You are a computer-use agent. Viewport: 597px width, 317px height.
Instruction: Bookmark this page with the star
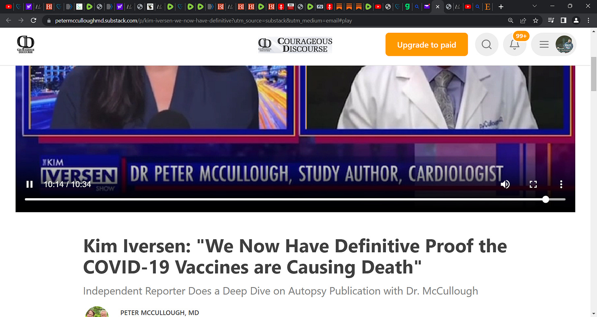click(535, 20)
